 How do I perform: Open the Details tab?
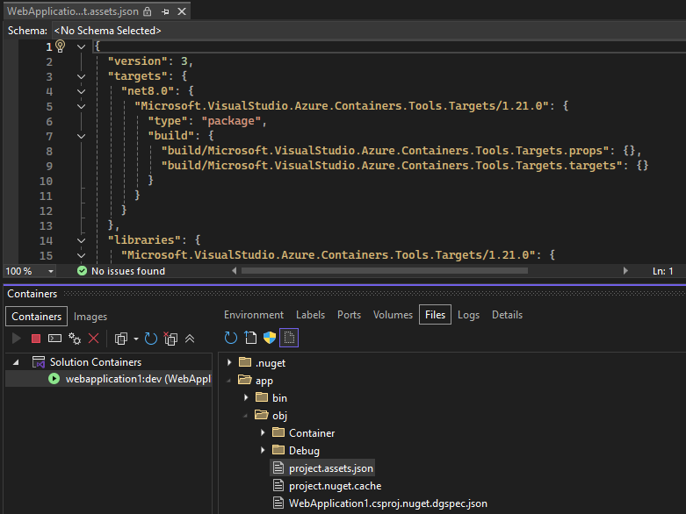(x=507, y=315)
